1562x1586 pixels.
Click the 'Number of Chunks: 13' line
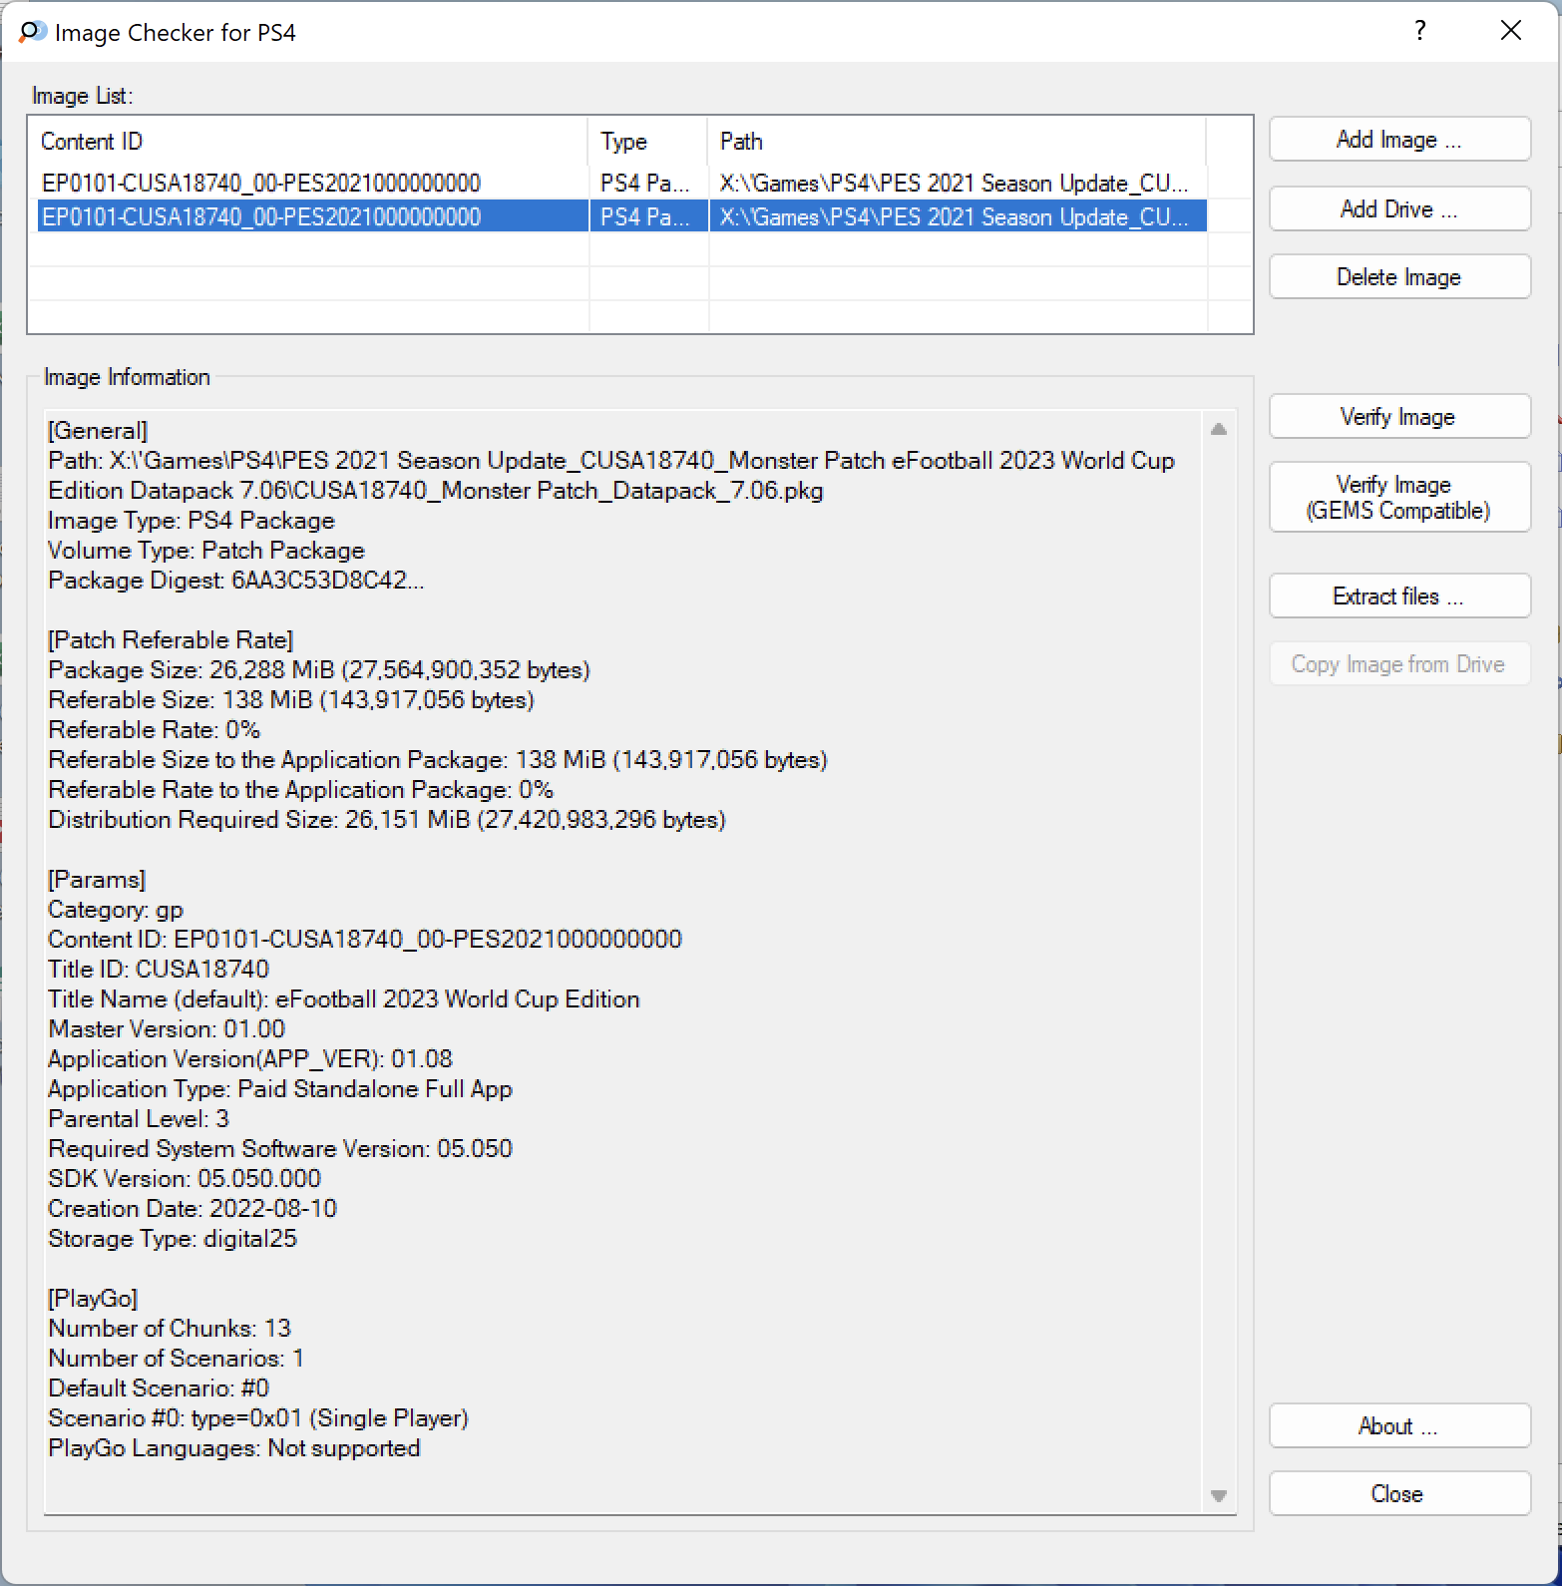coord(169,1329)
